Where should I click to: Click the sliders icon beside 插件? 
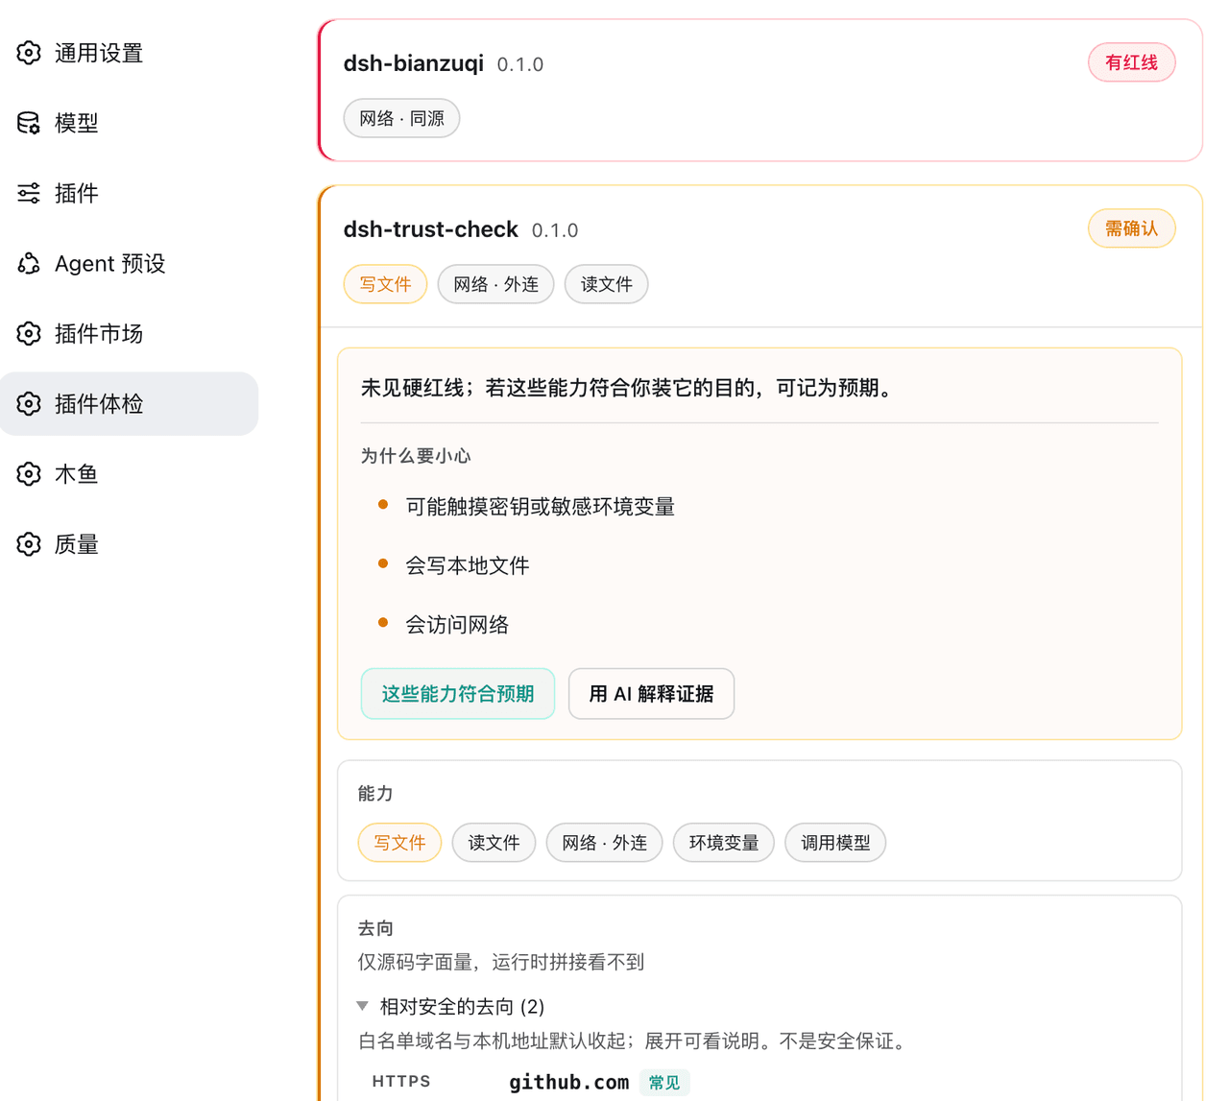(x=29, y=193)
